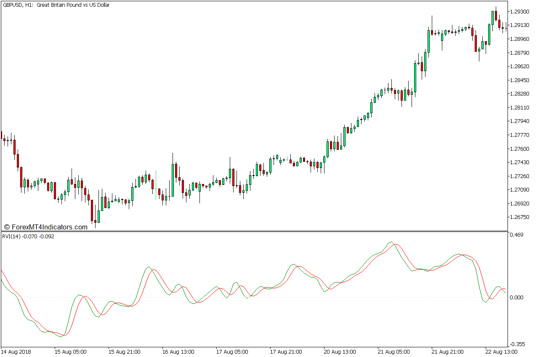This screenshot has height=357, width=537.
Task: Open the ForexMT4Indicators.com watermark link
Action: [x=46, y=227]
